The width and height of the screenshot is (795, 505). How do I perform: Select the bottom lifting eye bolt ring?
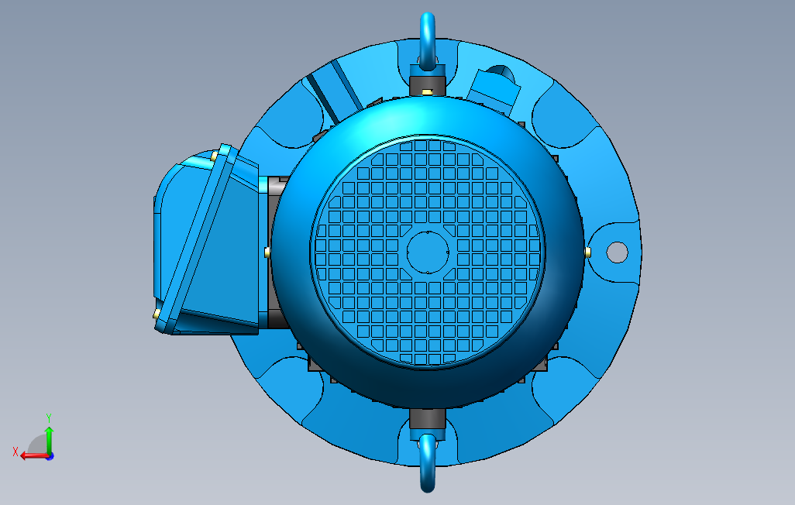[x=428, y=463]
